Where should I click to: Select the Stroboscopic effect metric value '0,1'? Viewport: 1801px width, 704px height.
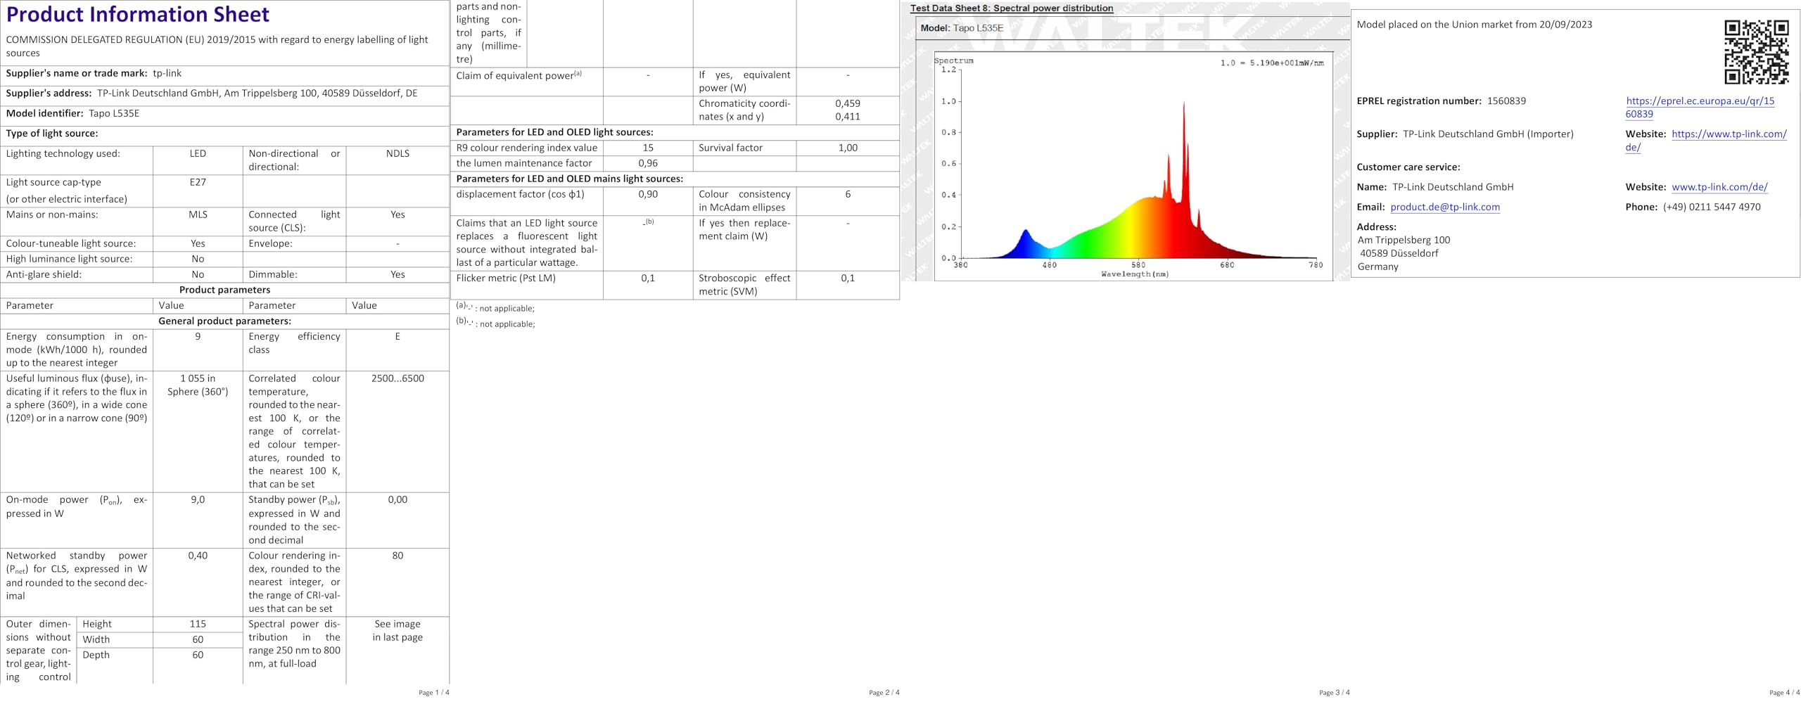pos(848,278)
